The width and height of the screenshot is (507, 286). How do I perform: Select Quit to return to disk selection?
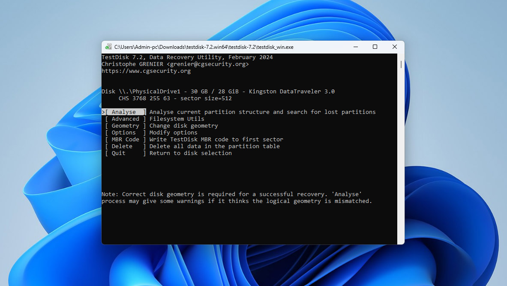point(118,153)
